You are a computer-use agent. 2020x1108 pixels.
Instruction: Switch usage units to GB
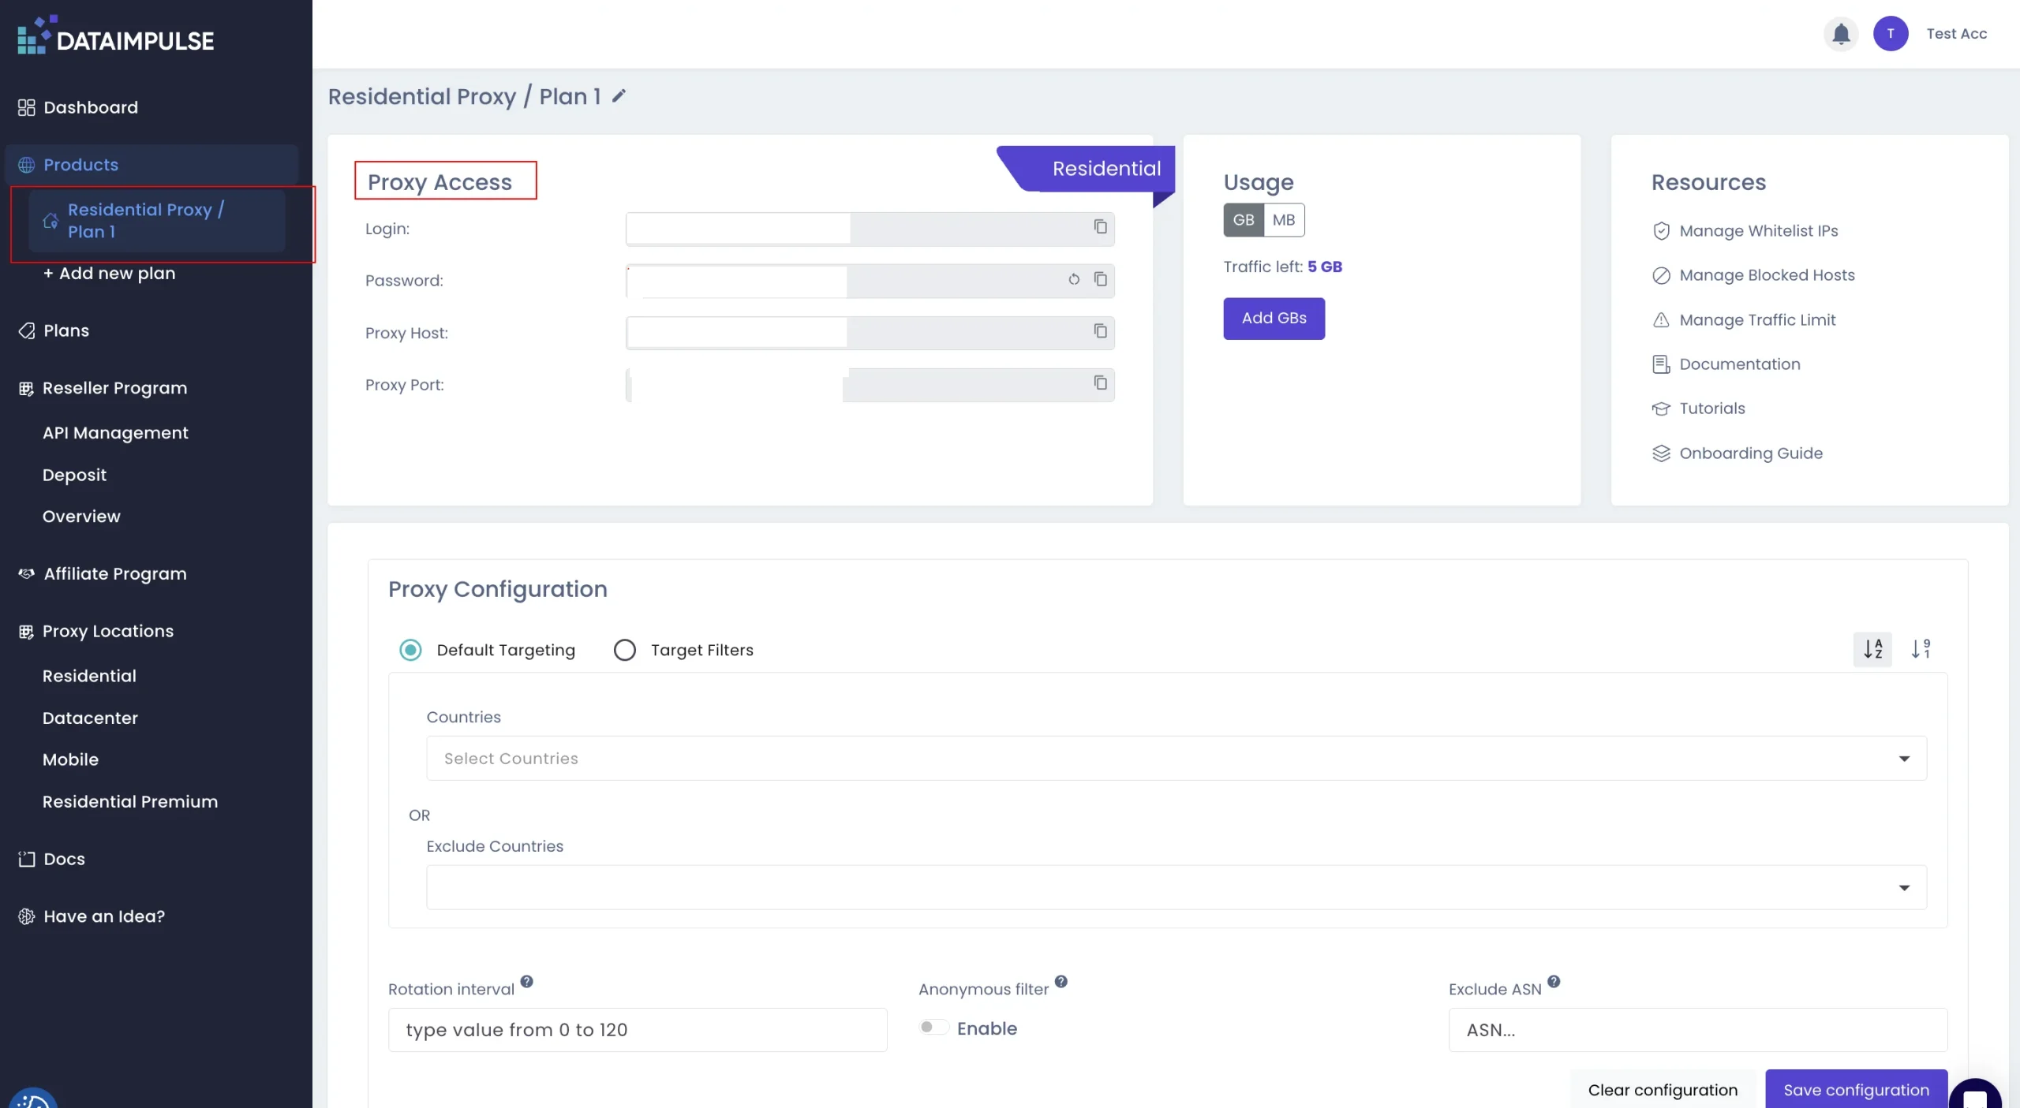tap(1244, 220)
